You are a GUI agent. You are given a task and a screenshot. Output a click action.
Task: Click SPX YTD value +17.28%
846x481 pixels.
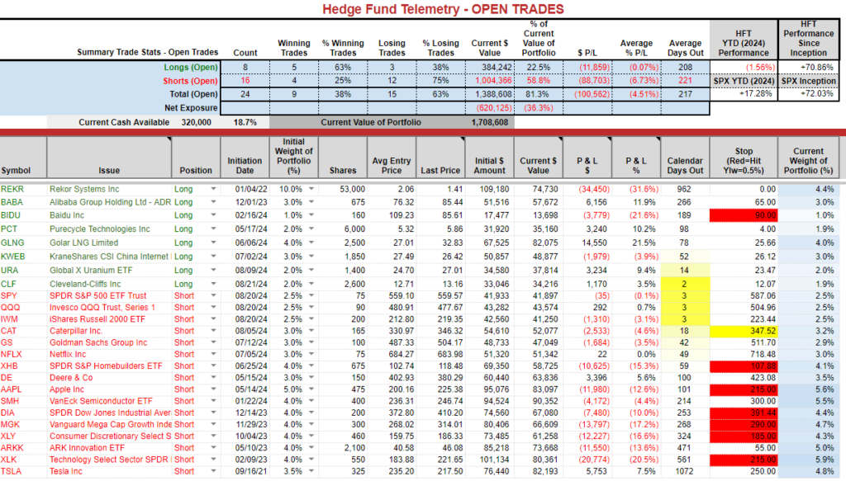tap(744, 94)
